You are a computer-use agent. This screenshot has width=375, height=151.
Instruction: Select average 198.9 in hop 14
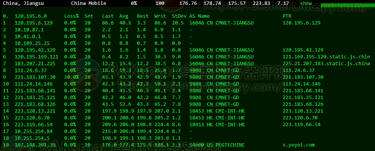pyautogui.click(x=127, y=111)
